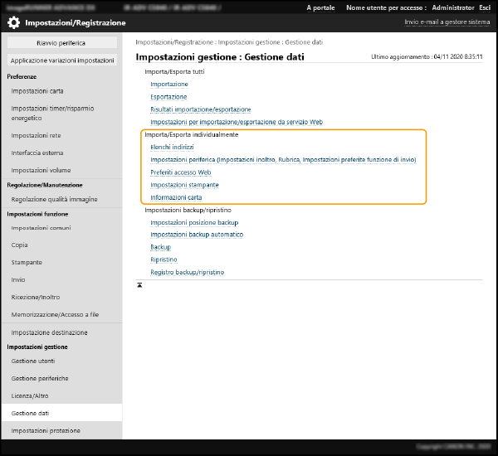Open Invio e-mail a gestore sistema link
Image resolution: width=498 pixels, height=456 pixels.
[x=446, y=22]
